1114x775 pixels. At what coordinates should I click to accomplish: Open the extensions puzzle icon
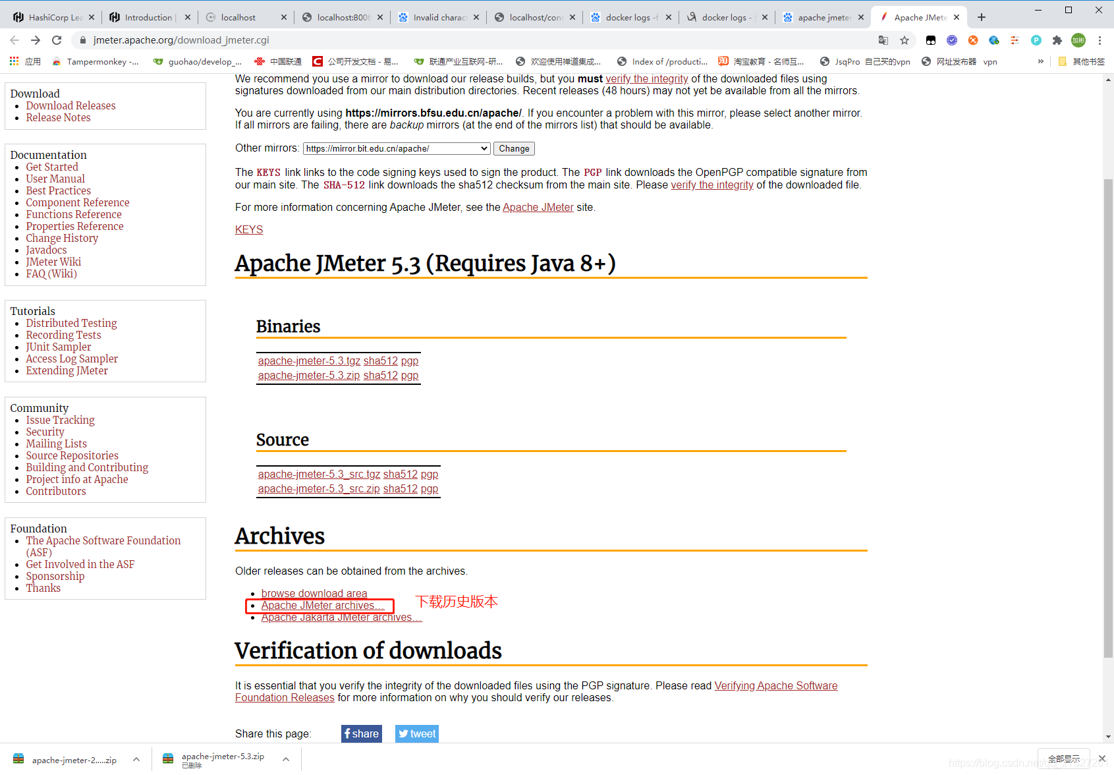point(1057,40)
